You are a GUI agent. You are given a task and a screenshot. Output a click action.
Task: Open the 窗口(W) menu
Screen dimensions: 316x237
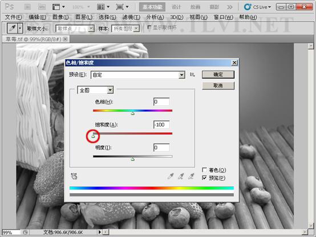pos(223,17)
